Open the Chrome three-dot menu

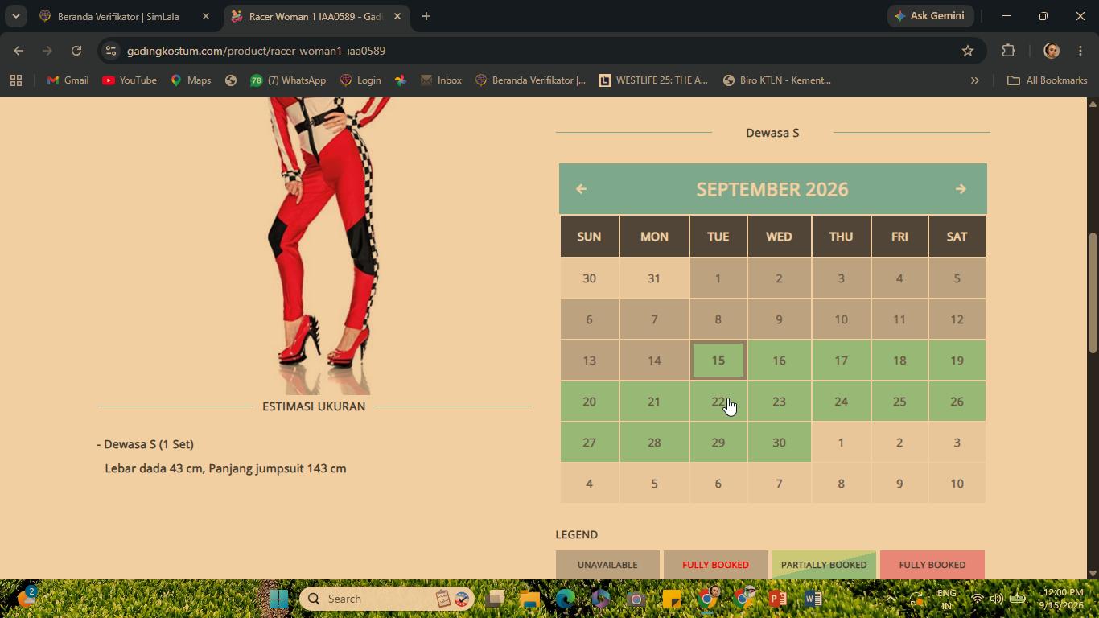pos(1080,51)
